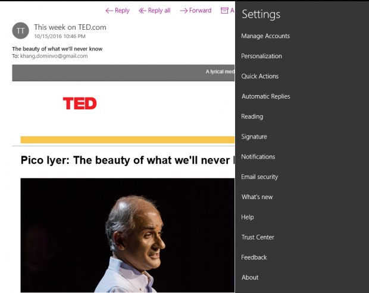Select Notifications in Settings panel
The width and height of the screenshot is (369, 293).
coord(258,157)
